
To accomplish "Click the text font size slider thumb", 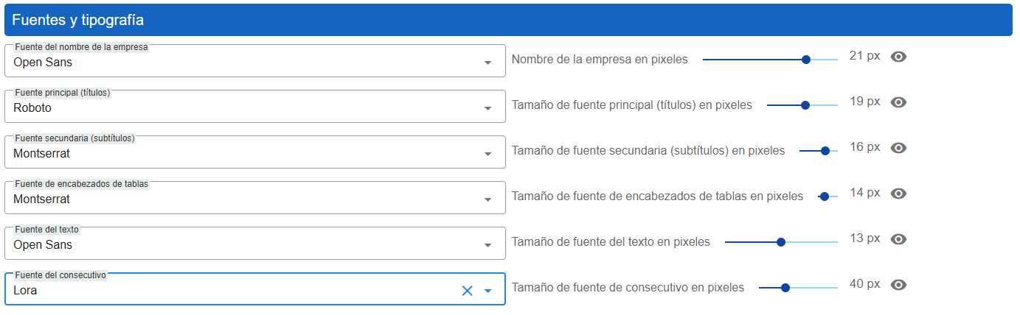I will tap(781, 242).
